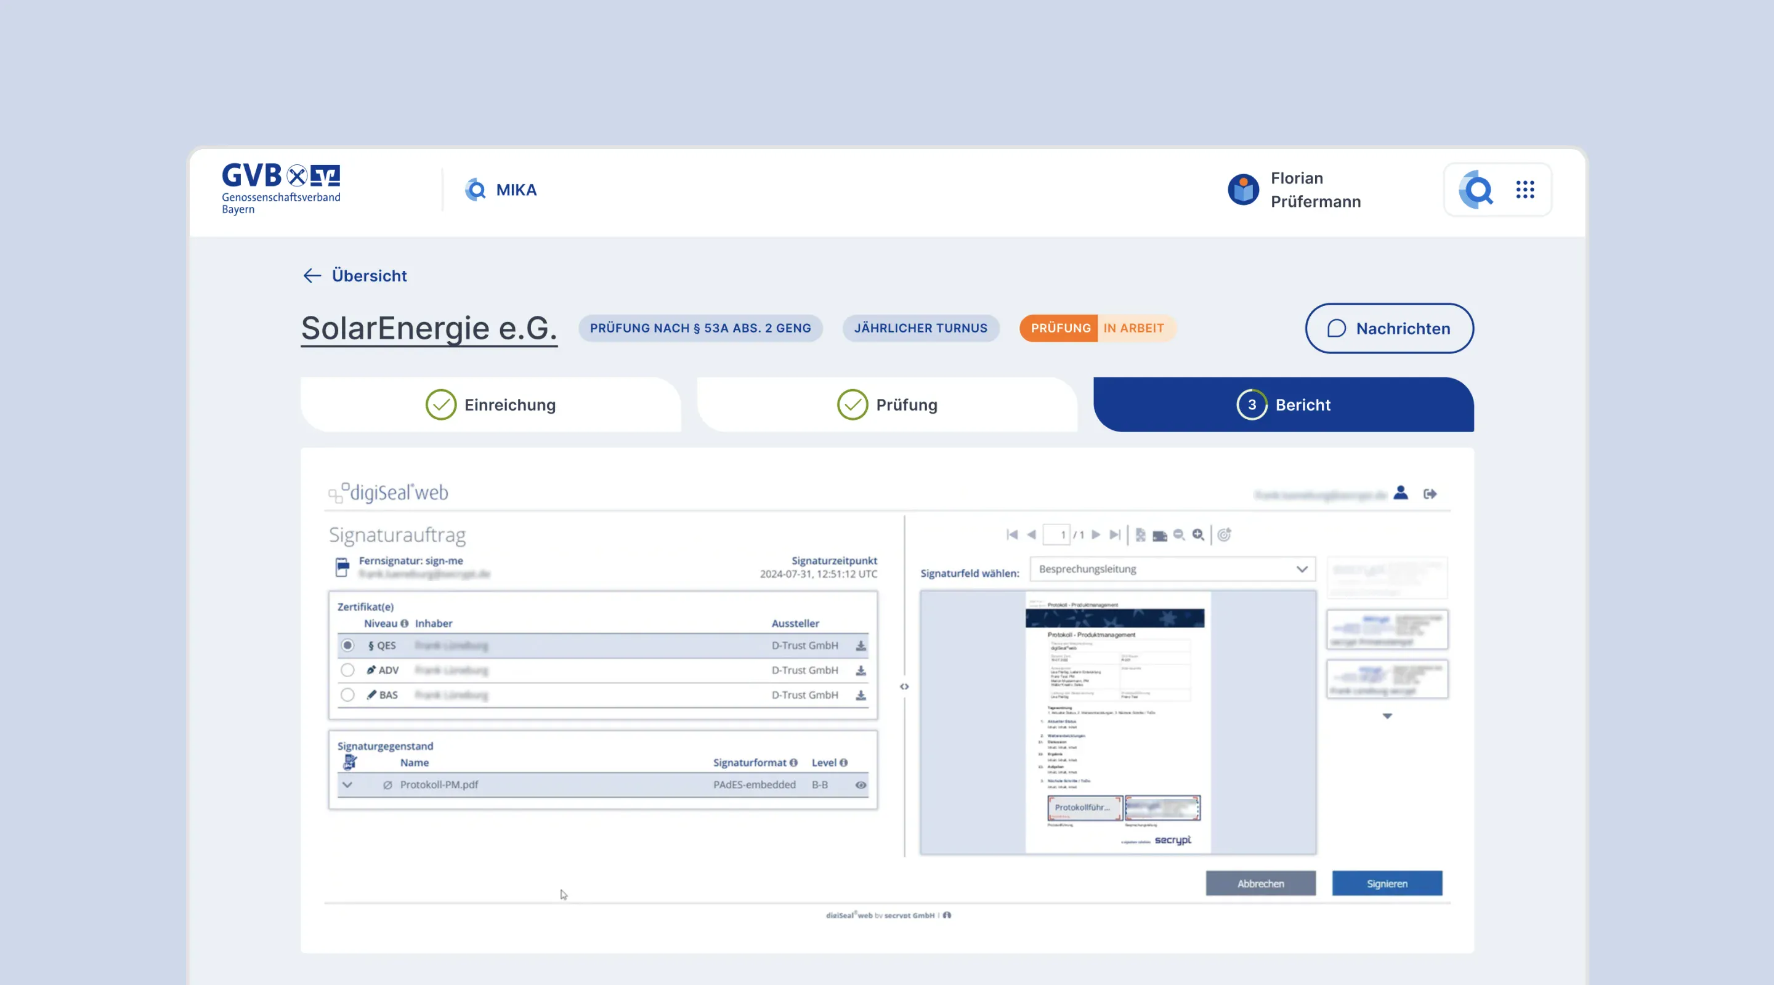Image resolution: width=1774 pixels, height=985 pixels.
Task: Click the info icon in the digiSeal footer
Action: click(x=947, y=915)
